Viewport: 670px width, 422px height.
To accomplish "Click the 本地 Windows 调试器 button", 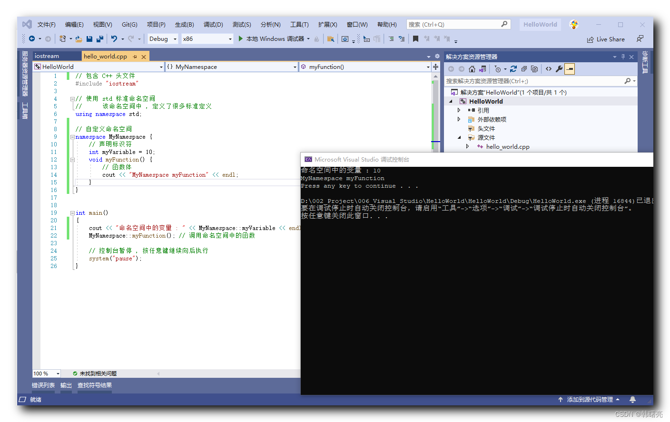I will pos(275,39).
